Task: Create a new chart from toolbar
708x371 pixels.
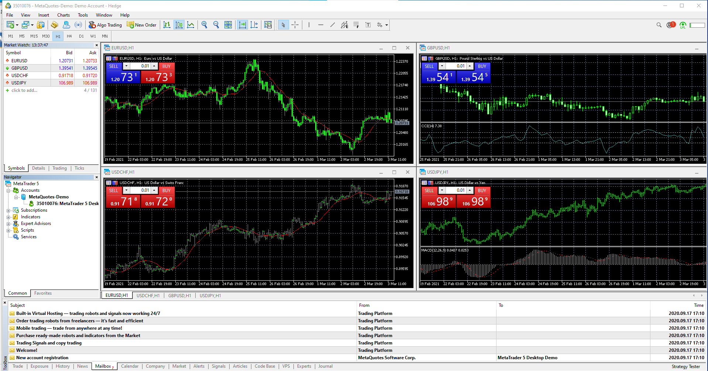Action: click(x=10, y=25)
